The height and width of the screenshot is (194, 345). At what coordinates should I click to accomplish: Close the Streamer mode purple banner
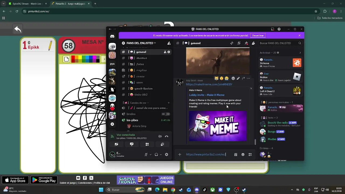pyautogui.click(x=299, y=35)
